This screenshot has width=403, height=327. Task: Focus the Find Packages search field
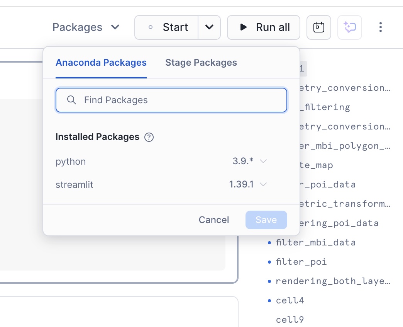click(178, 100)
